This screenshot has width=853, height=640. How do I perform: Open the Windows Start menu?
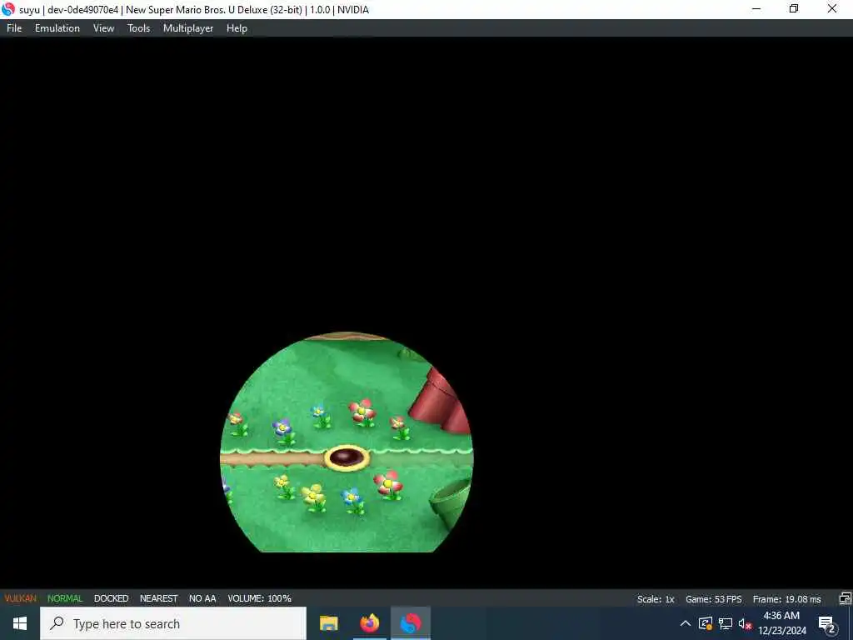20,623
